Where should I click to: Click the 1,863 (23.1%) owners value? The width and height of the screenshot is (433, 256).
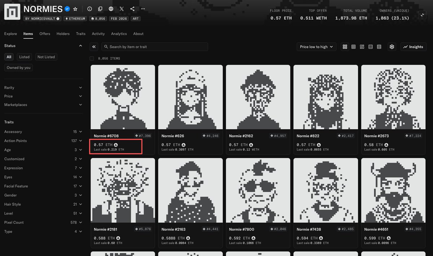point(392,18)
